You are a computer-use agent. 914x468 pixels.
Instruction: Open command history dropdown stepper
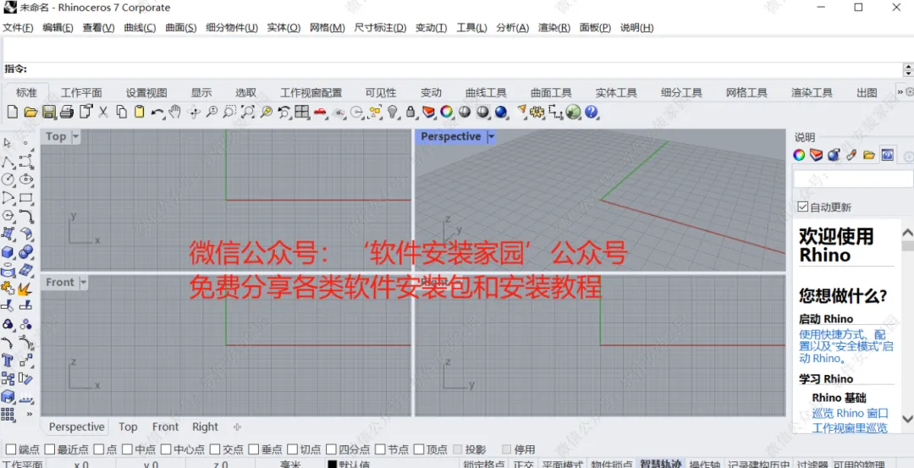click(907, 69)
